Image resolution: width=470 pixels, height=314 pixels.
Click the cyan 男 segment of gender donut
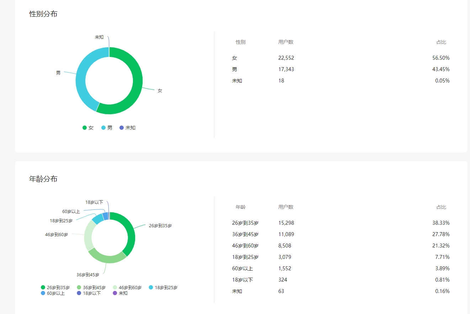click(x=81, y=78)
